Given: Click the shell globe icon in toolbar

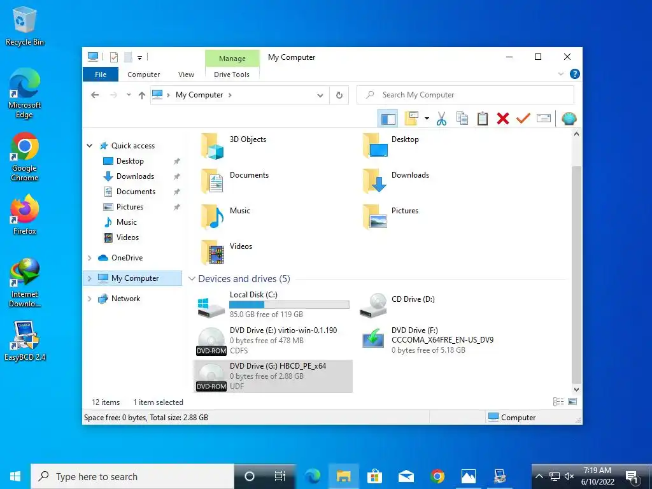Looking at the screenshot, I should (x=569, y=118).
